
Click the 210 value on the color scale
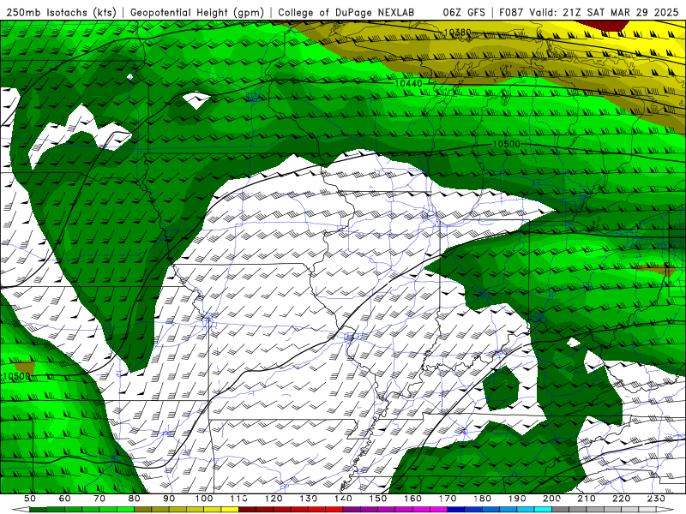pos(587,499)
